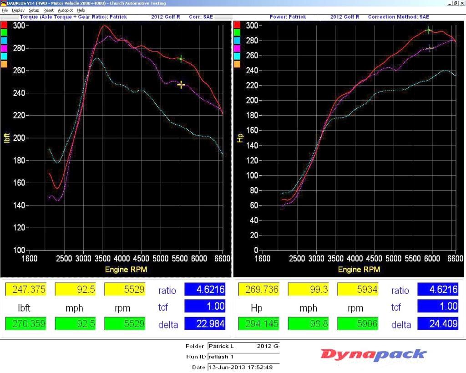Click white cursor marker on power chart
Screen dimensions: 466x373
pyautogui.click(x=430, y=48)
